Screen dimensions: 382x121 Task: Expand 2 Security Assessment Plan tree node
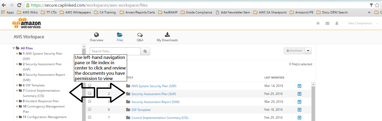tap(17, 64)
